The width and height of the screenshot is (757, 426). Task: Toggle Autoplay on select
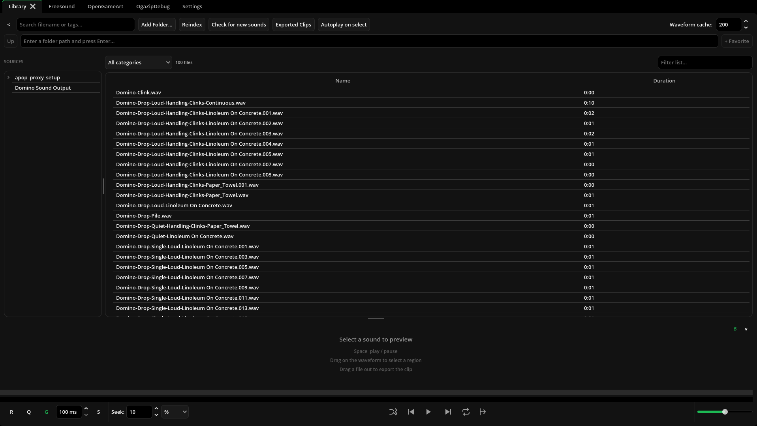coord(344,24)
